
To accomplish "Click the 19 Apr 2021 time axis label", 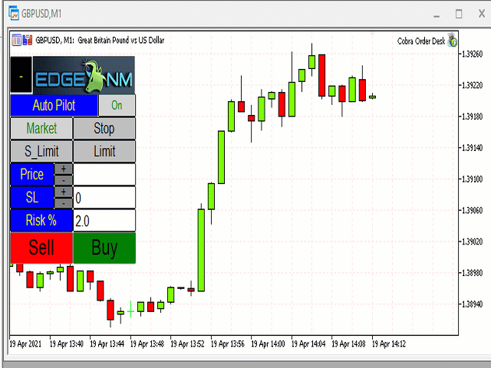I will click(x=25, y=344).
